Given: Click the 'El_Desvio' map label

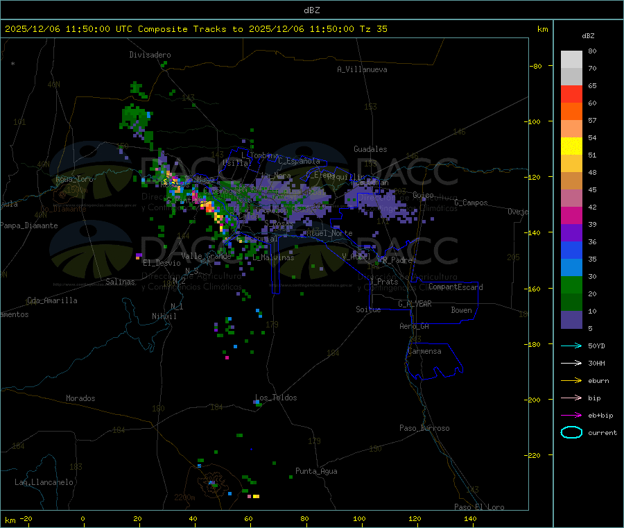Looking at the screenshot, I should [162, 263].
